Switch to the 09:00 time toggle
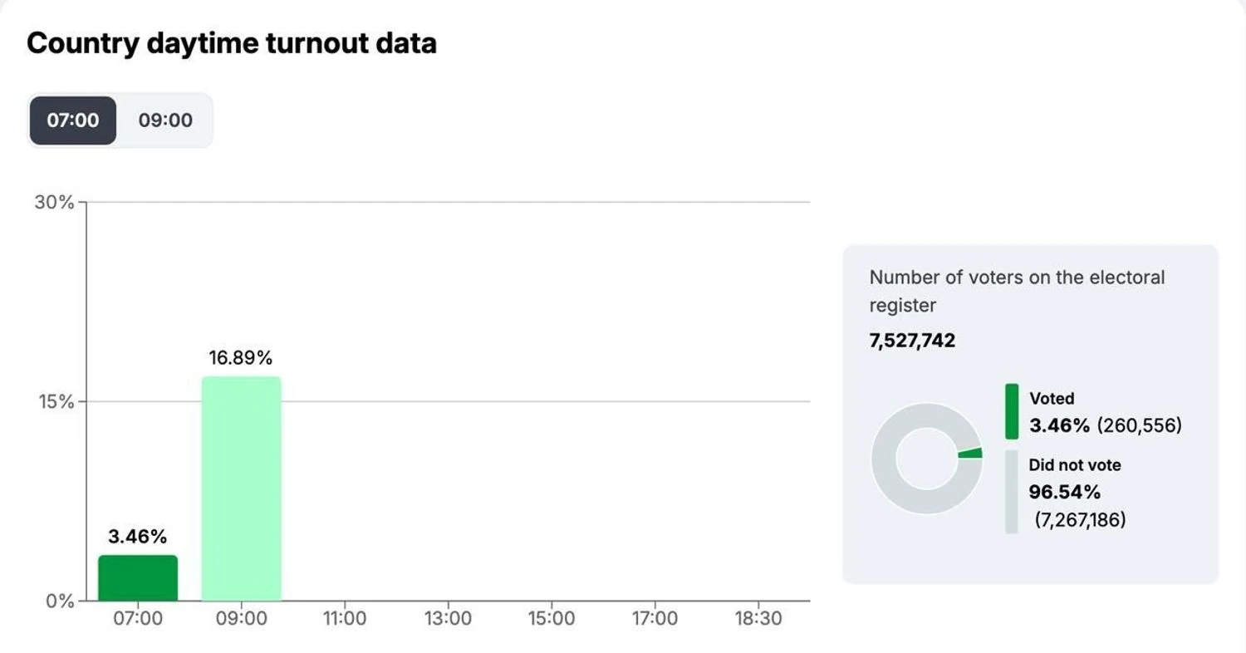 coord(165,120)
